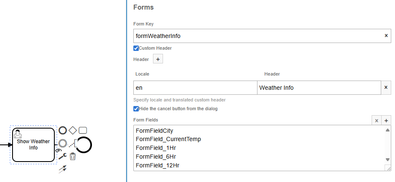The height and width of the screenshot is (182, 395).
Task: Clear the Form Key field
Action: (386, 36)
